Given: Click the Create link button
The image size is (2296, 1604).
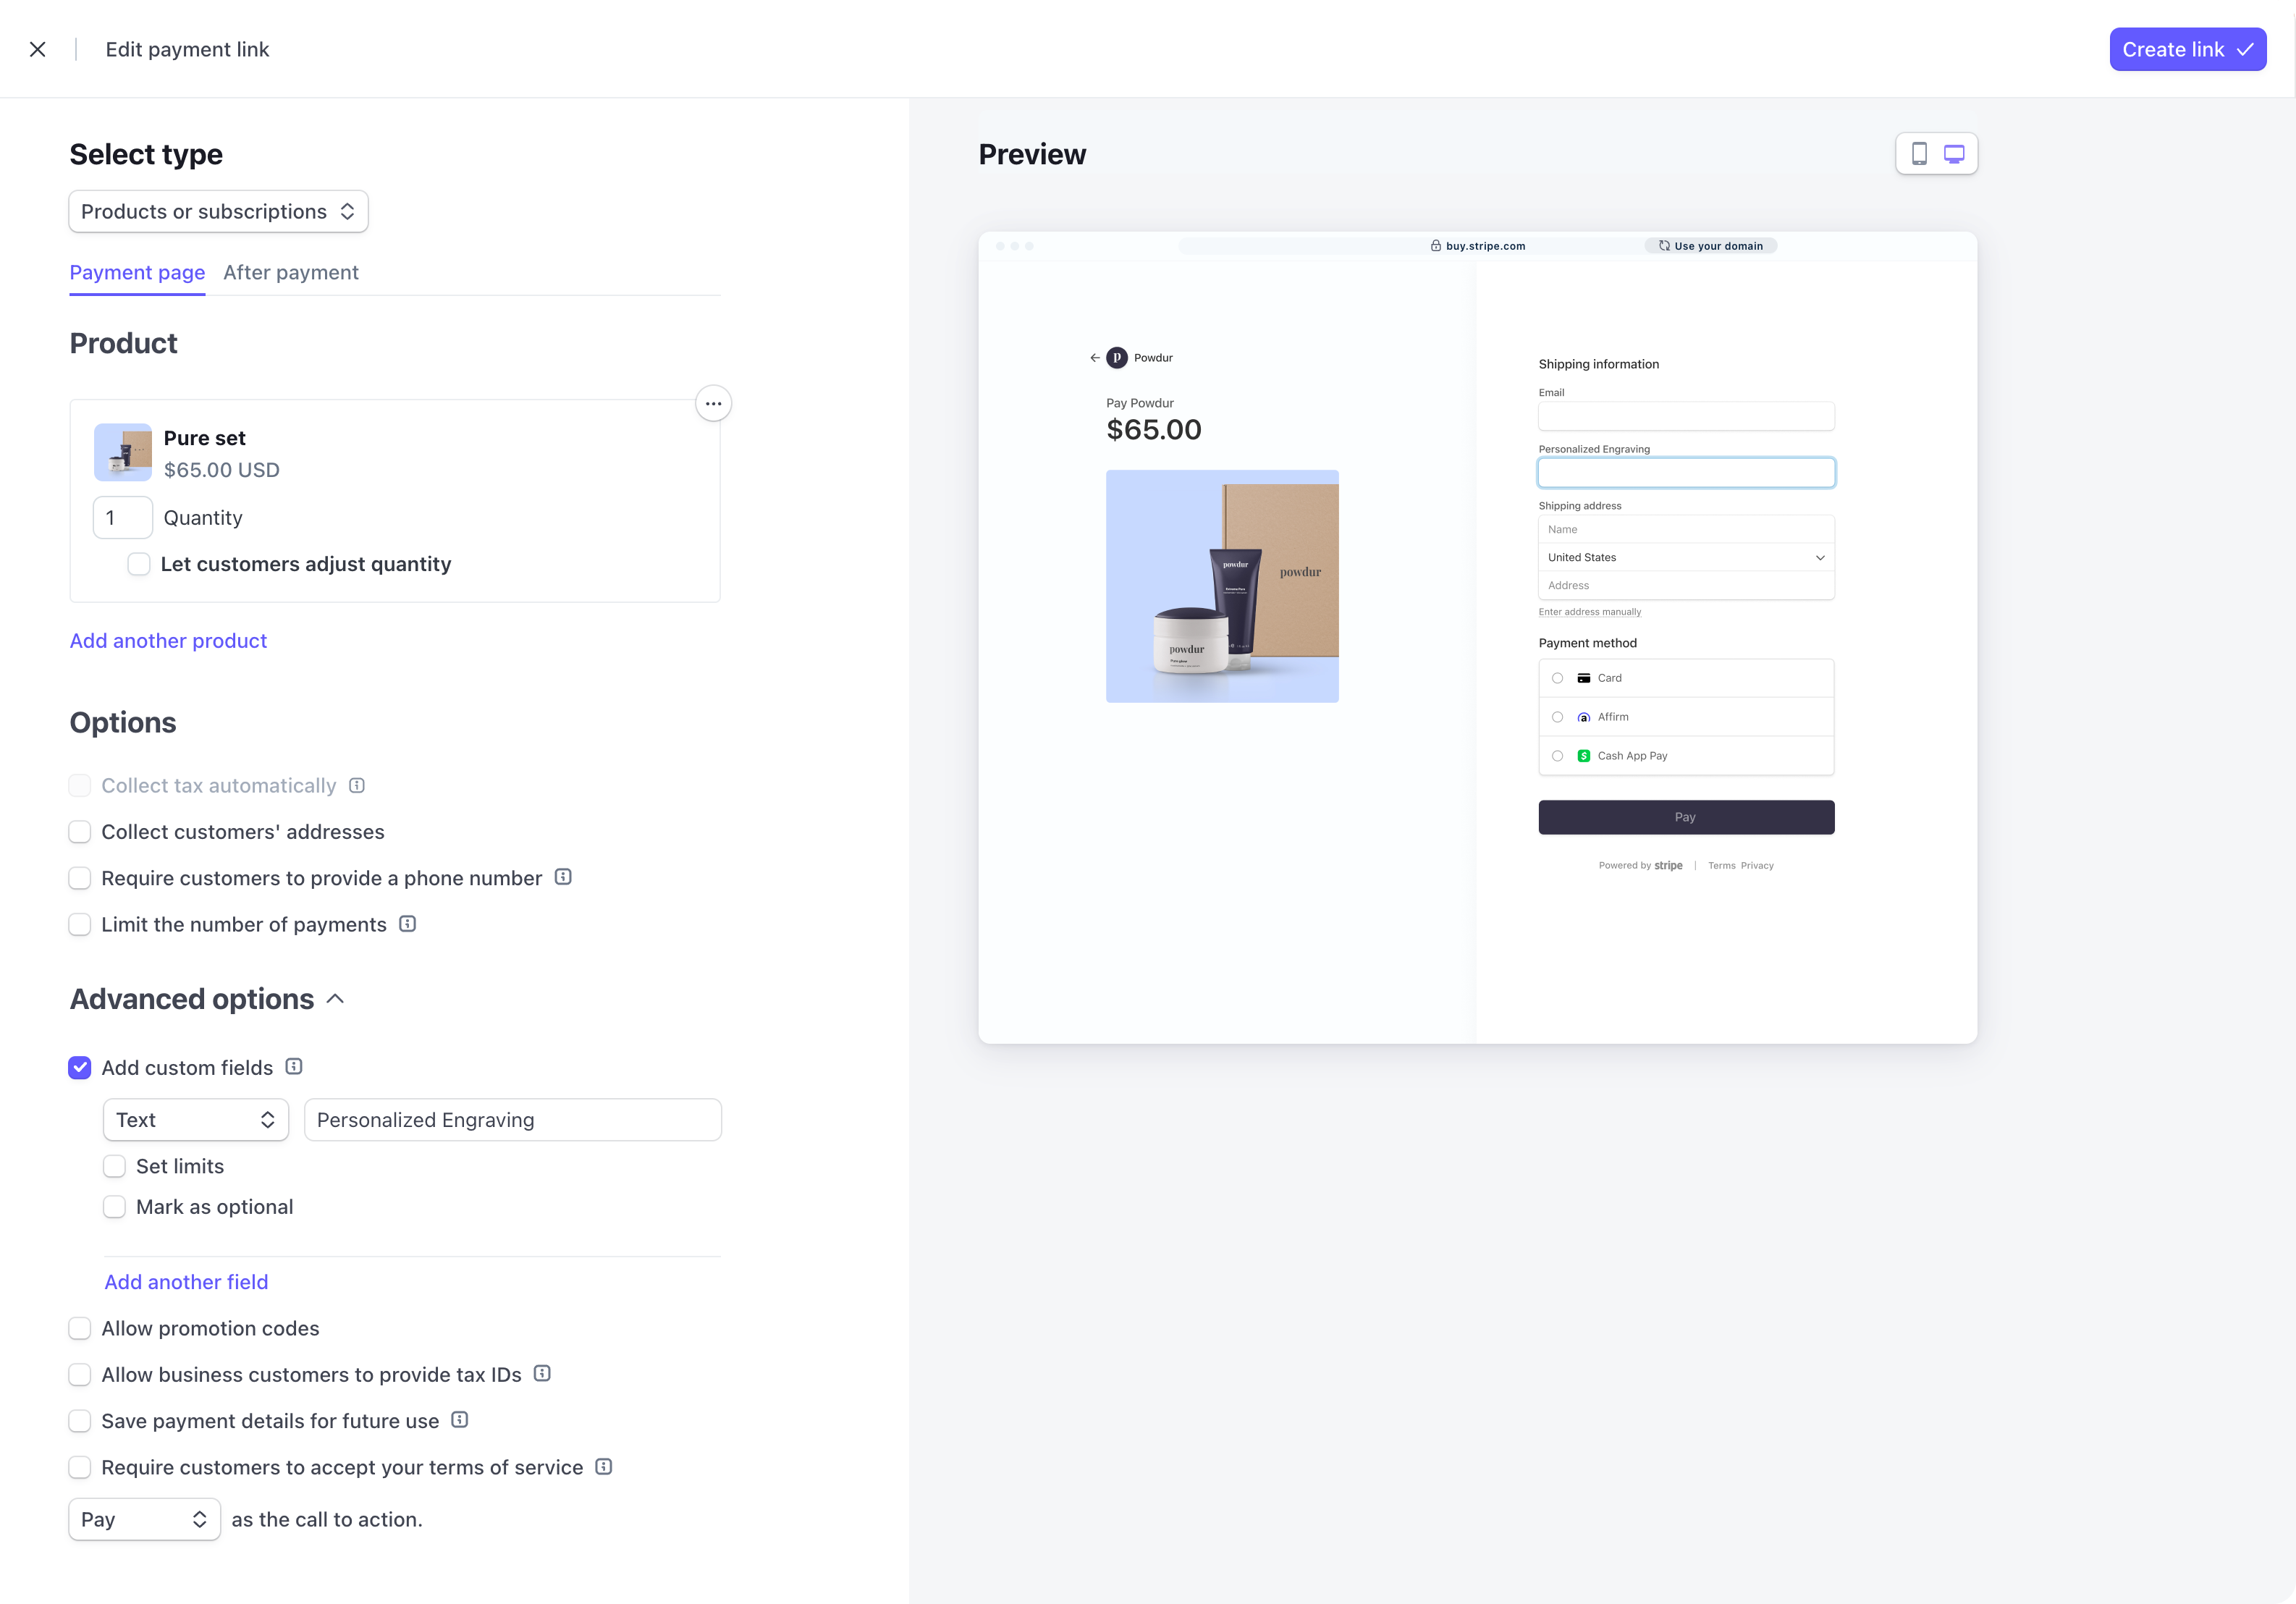Looking at the screenshot, I should [2188, 50].
